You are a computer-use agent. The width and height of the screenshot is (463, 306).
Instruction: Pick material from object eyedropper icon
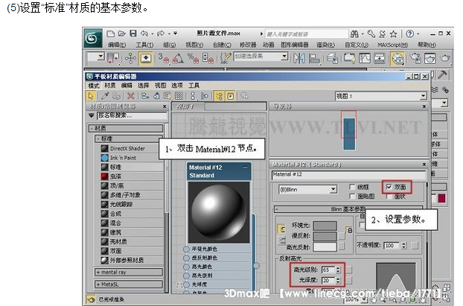[105, 96]
